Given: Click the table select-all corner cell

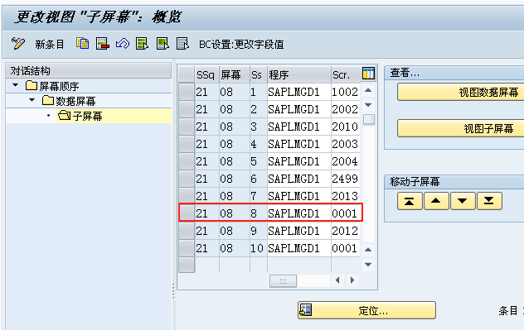Looking at the screenshot, I should 187,74.
